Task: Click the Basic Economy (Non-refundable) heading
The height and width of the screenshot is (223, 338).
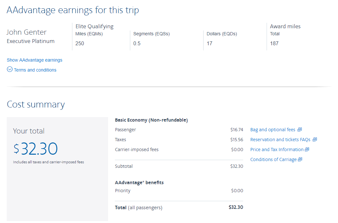Action: [x=151, y=120]
